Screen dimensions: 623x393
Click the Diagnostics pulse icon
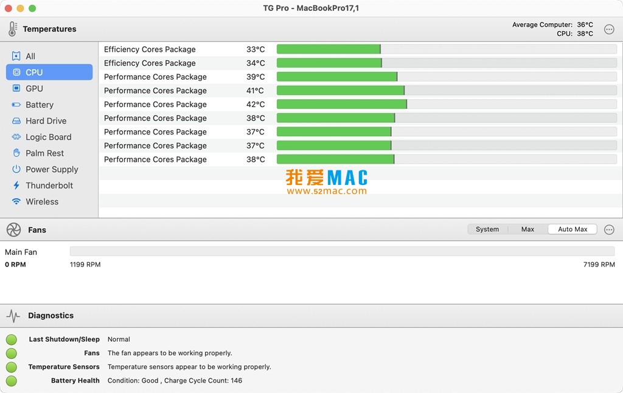[13, 316]
